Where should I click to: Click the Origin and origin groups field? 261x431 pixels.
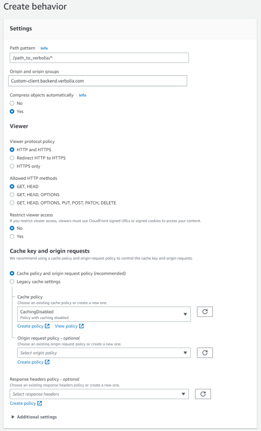pos(98,81)
